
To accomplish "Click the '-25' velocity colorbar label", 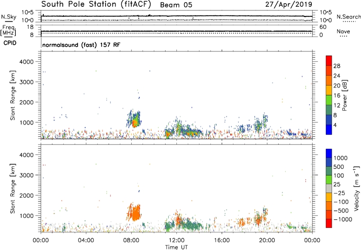I will pyautogui.click(x=339, y=193).
